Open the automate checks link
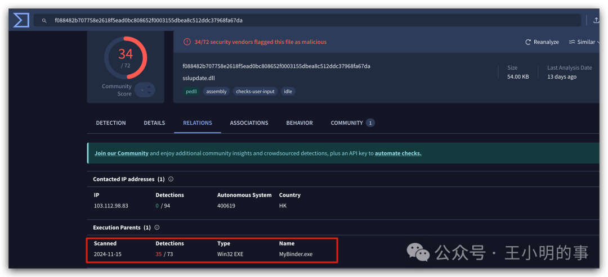 398,153
